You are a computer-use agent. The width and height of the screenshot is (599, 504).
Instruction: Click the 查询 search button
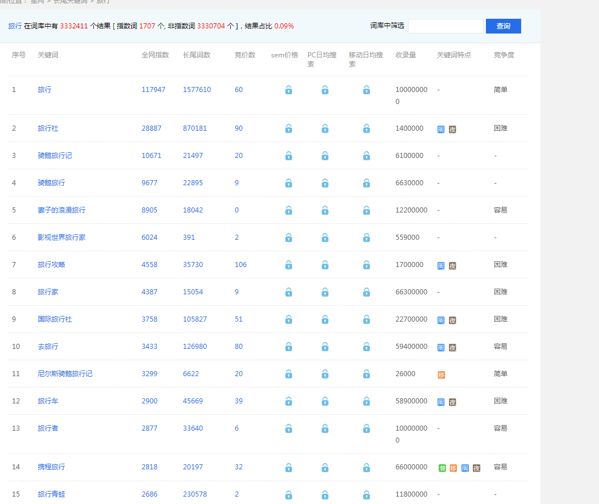pos(503,26)
